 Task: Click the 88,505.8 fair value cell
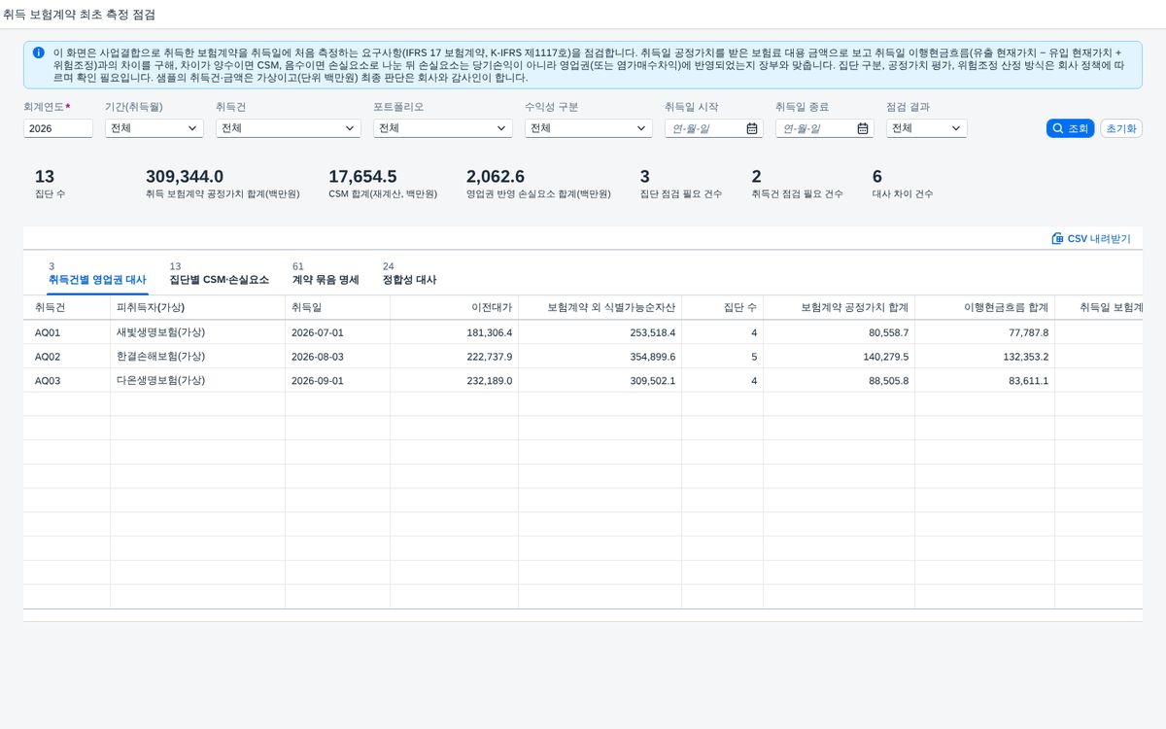(x=840, y=381)
